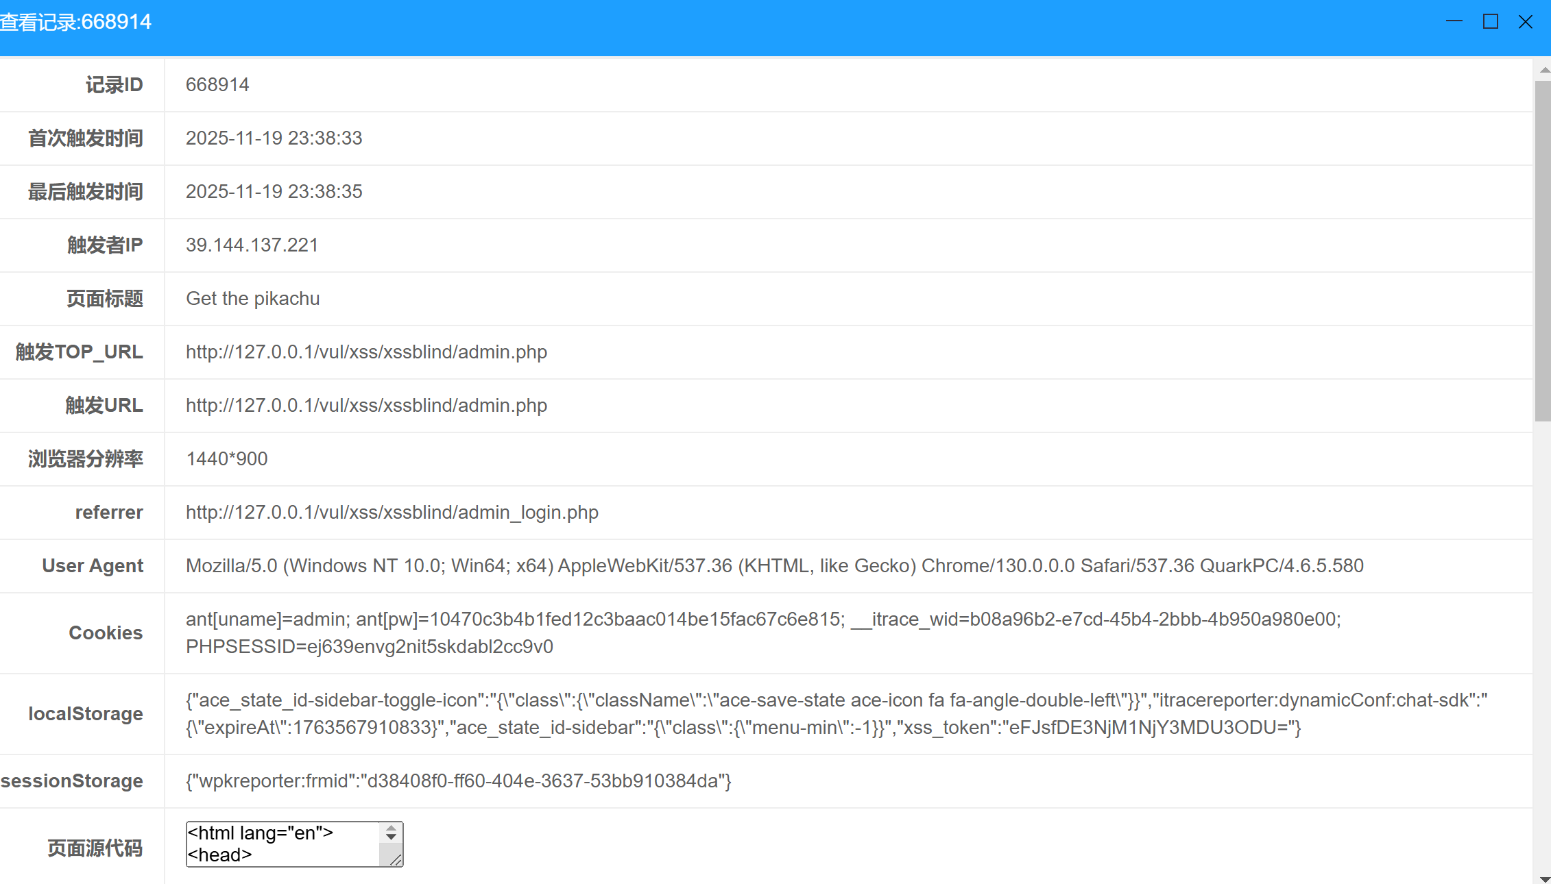The width and height of the screenshot is (1551, 884).
Task: Maximize the 查看记录 dialog window
Action: [1490, 22]
